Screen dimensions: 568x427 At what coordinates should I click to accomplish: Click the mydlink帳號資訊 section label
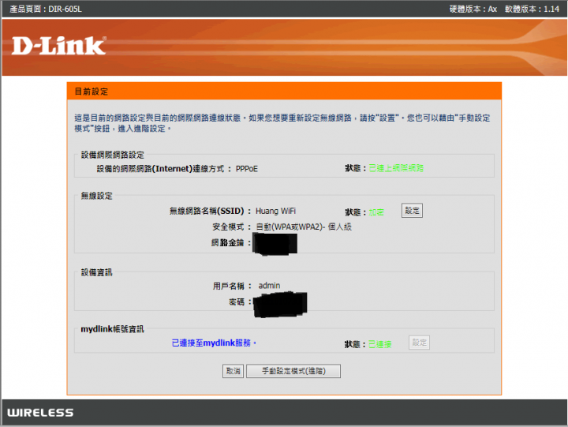tap(112, 329)
